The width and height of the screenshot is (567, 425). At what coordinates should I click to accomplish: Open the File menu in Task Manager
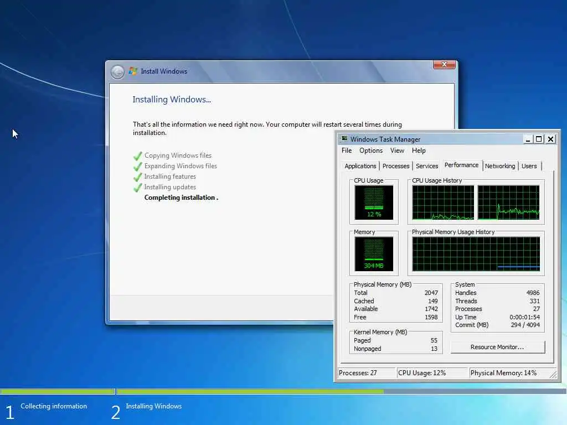click(x=347, y=151)
